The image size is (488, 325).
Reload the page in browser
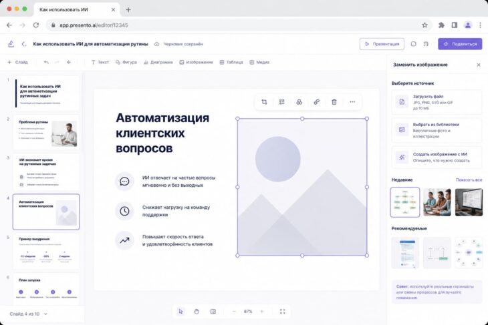tap(36, 25)
